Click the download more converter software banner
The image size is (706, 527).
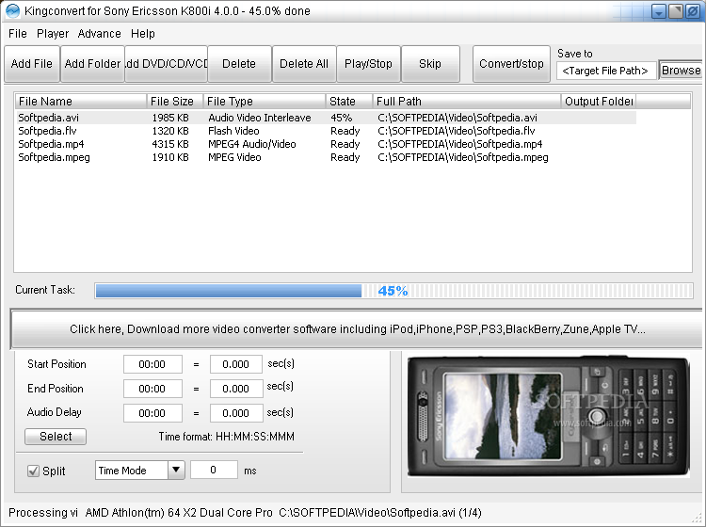point(357,329)
